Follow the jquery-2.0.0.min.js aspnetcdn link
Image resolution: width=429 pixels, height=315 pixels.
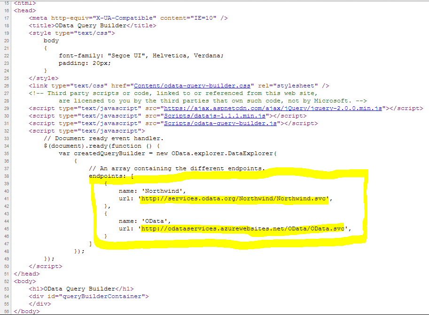click(273, 109)
